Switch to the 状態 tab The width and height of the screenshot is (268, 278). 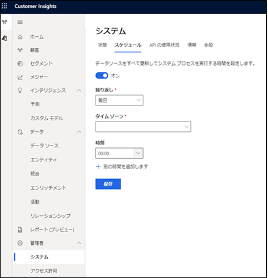102,45
